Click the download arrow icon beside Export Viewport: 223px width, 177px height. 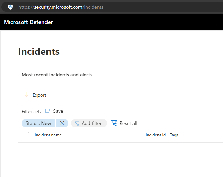tap(27, 95)
